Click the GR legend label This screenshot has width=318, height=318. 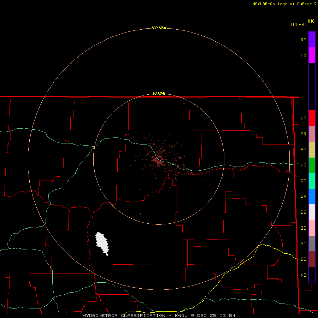[303, 134]
